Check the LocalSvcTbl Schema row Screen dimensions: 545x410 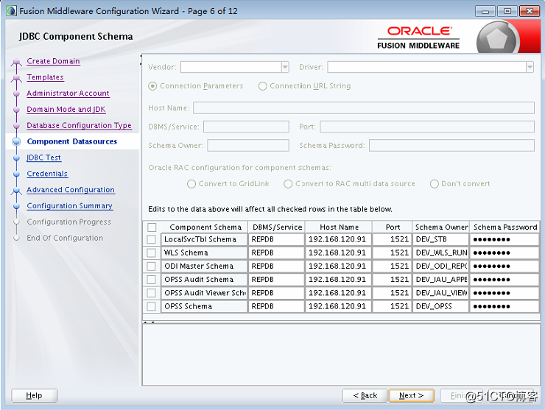[x=151, y=239]
